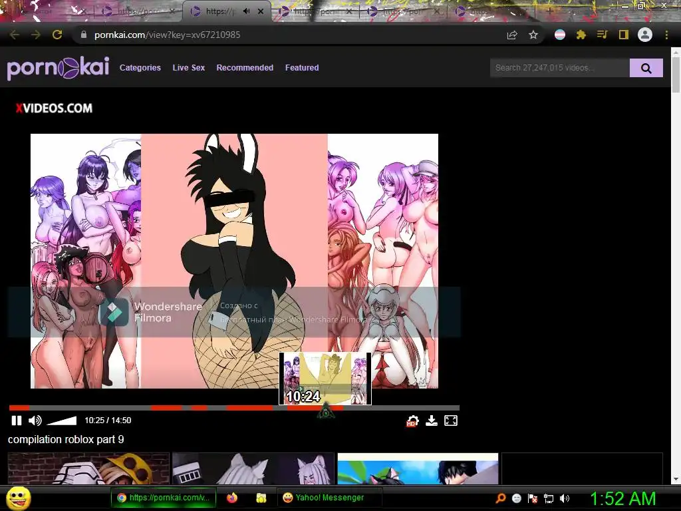The height and width of the screenshot is (511, 681).
Task: Click the 1:52 AM taskbar clock
Action: (x=622, y=498)
